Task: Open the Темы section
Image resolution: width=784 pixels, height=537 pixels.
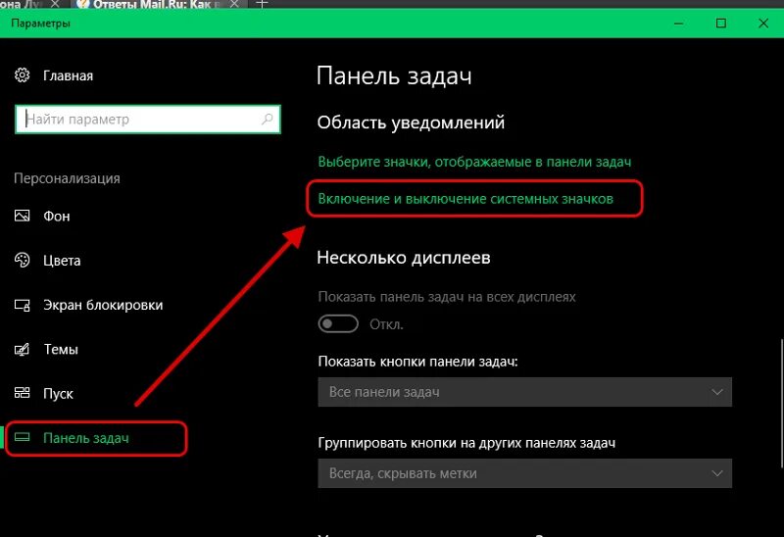Action: point(61,349)
